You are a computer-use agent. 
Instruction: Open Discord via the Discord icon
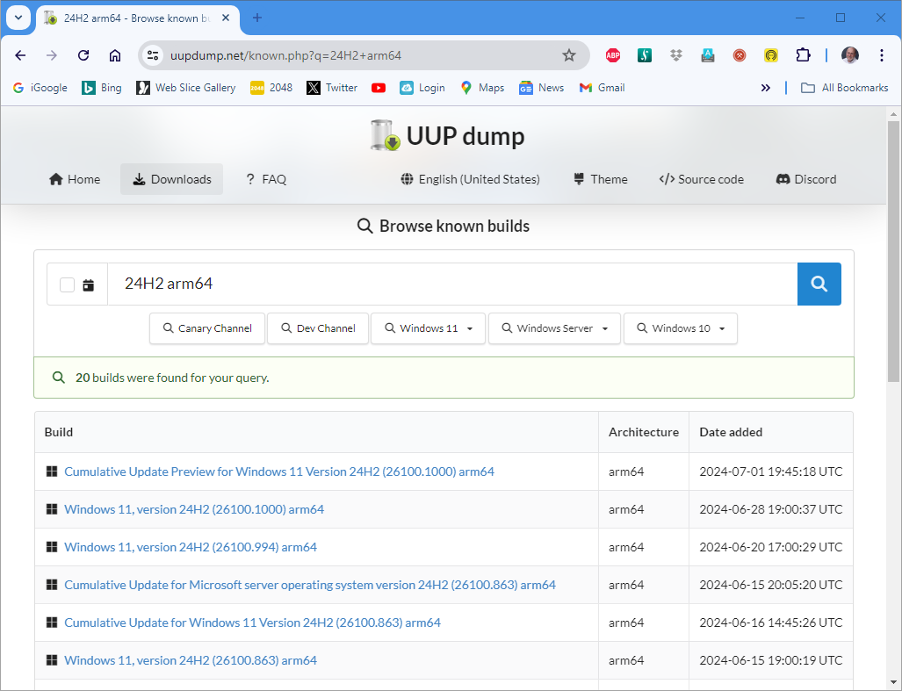point(781,179)
